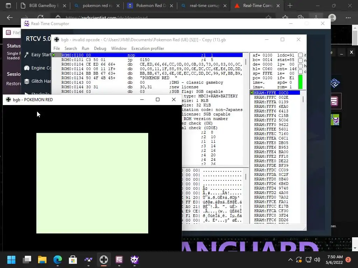Open the Run menu in bgb debugger
The width and height of the screenshot is (358, 268).
[85, 48]
